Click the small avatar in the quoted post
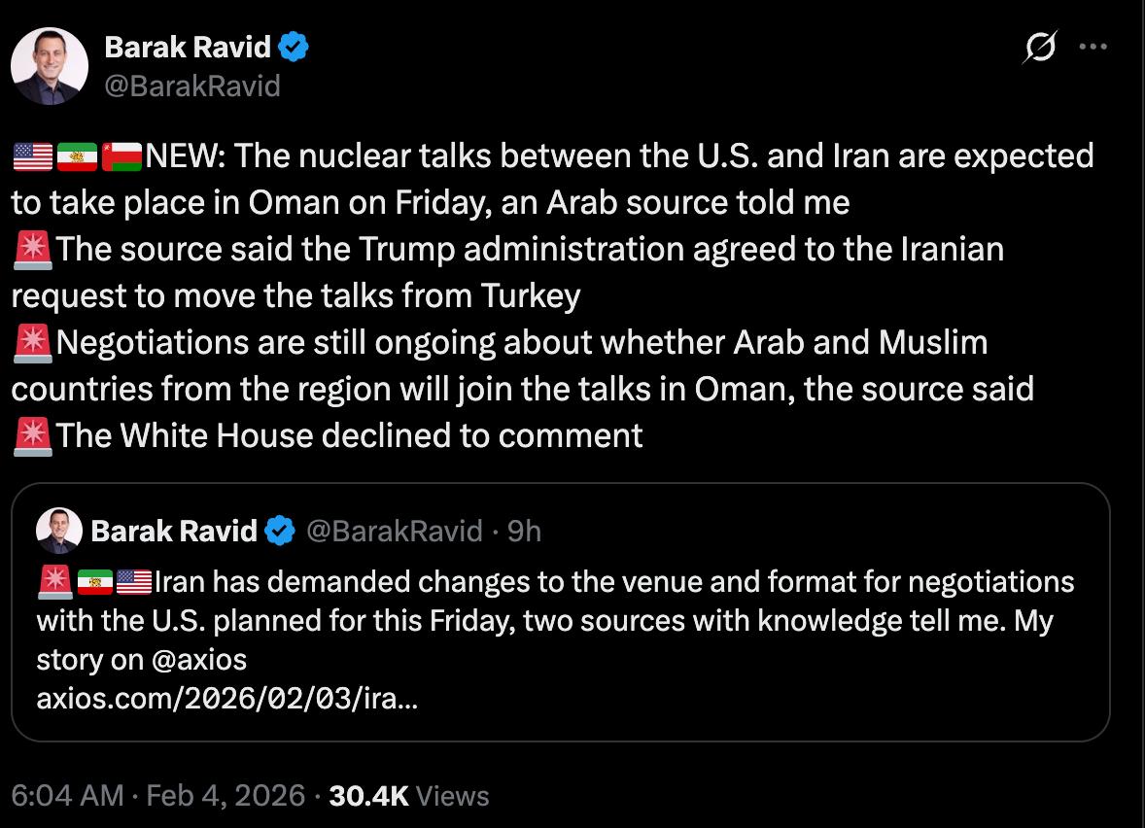This screenshot has width=1145, height=828. [59, 531]
